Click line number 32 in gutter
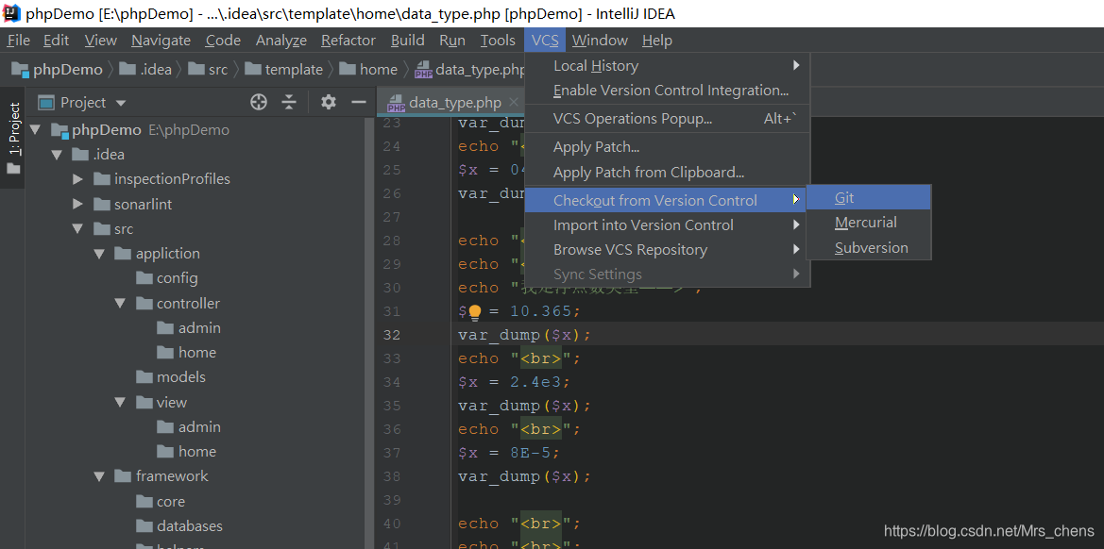The image size is (1104, 549). [x=392, y=335]
